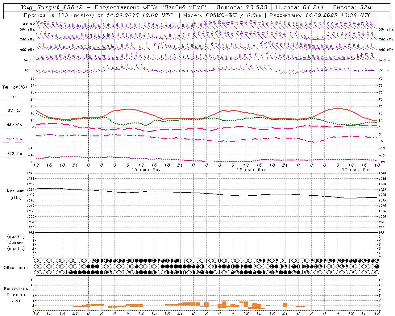Screen dimensions: 395x316
Task: Click the dotted line sample under temperature-legend 500 гПа
Action: pos(14,157)
